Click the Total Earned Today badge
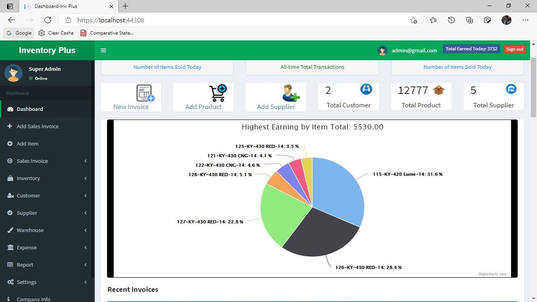Image resolution: width=537 pixels, height=302 pixels. [x=471, y=48]
